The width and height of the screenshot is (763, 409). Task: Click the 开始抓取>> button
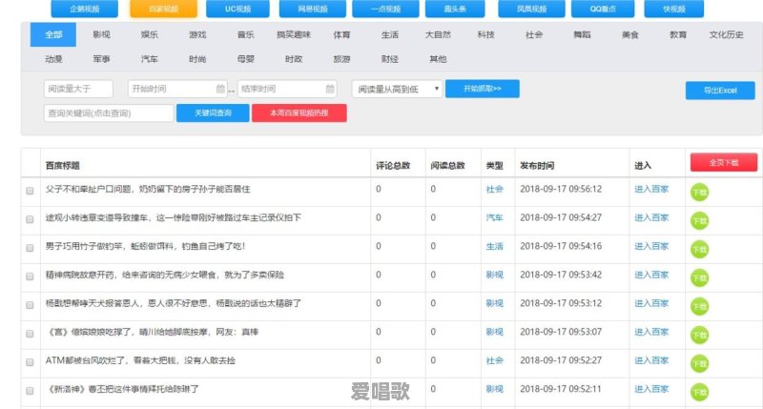(x=483, y=89)
